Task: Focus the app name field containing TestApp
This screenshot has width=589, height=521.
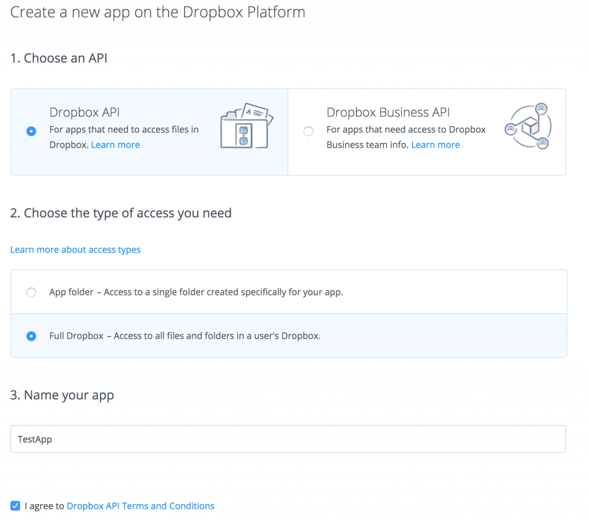Action: click(288, 439)
